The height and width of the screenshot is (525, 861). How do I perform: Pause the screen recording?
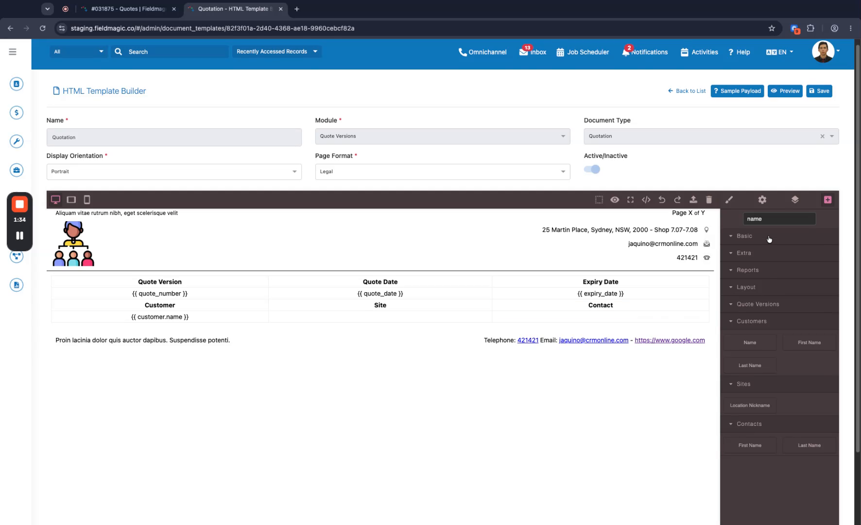[x=19, y=236]
